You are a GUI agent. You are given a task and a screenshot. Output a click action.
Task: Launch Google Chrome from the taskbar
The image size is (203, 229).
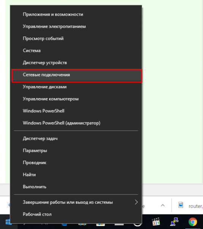pos(193,222)
